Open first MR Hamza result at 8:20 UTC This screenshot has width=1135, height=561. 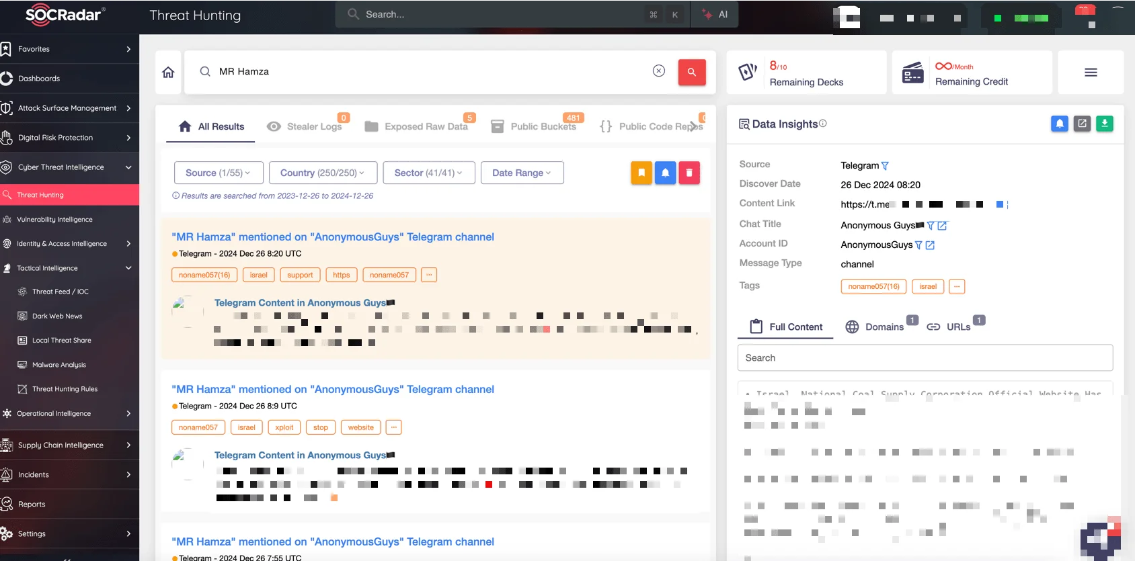point(333,237)
